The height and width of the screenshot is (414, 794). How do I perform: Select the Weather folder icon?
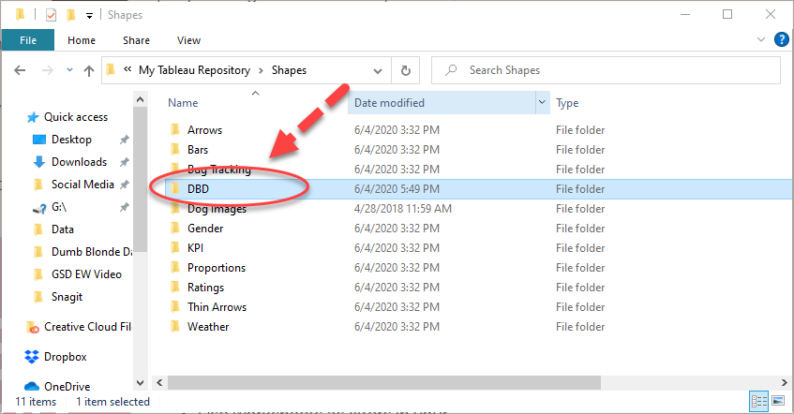click(x=175, y=327)
